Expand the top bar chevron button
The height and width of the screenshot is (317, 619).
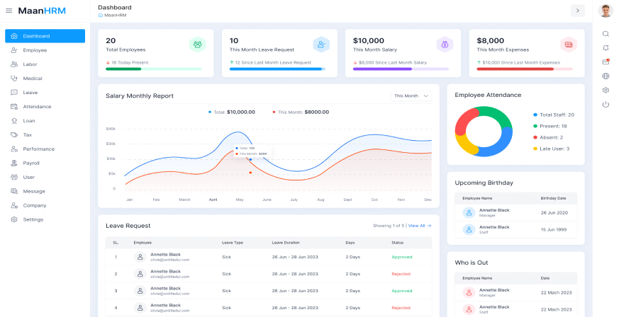578,11
